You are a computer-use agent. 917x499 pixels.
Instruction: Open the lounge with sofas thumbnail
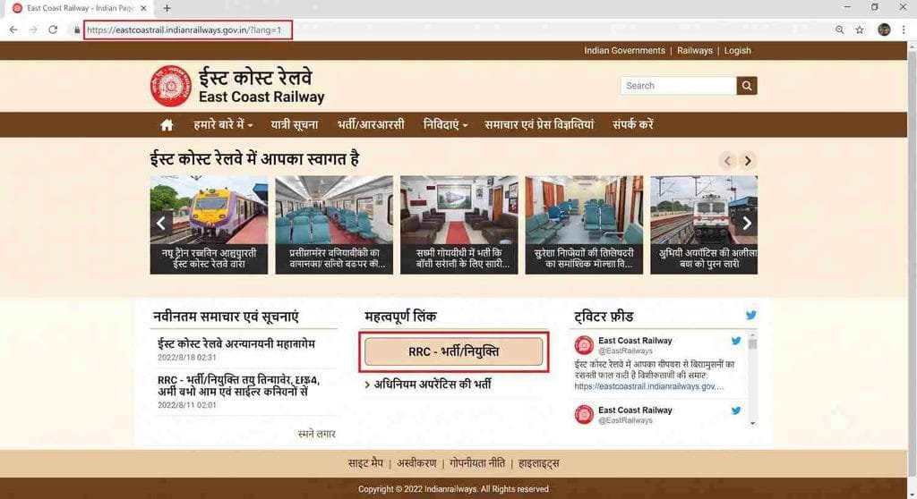[459, 225]
